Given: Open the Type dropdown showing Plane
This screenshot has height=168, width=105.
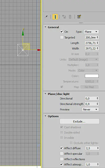Looking at the screenshot, I should [x=91, y=32].
